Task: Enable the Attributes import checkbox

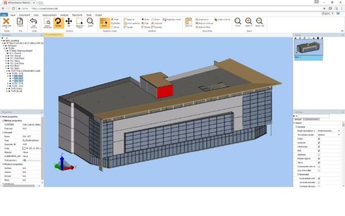Action: click(319, 155)
